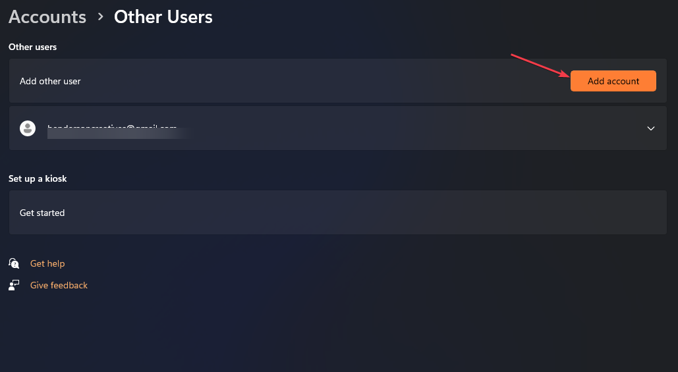The height and width of the screenshot is (372, 678).
Task: Go back to Accounts breadcrumb
Action: 47,17
